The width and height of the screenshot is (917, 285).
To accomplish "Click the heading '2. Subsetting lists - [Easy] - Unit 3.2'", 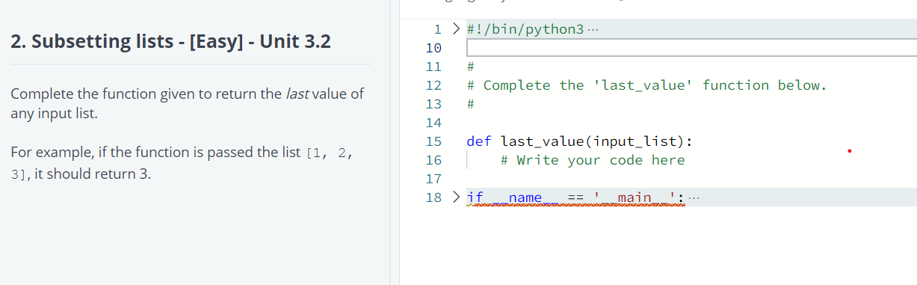I will pyautogui.click(x=170, y=40).
